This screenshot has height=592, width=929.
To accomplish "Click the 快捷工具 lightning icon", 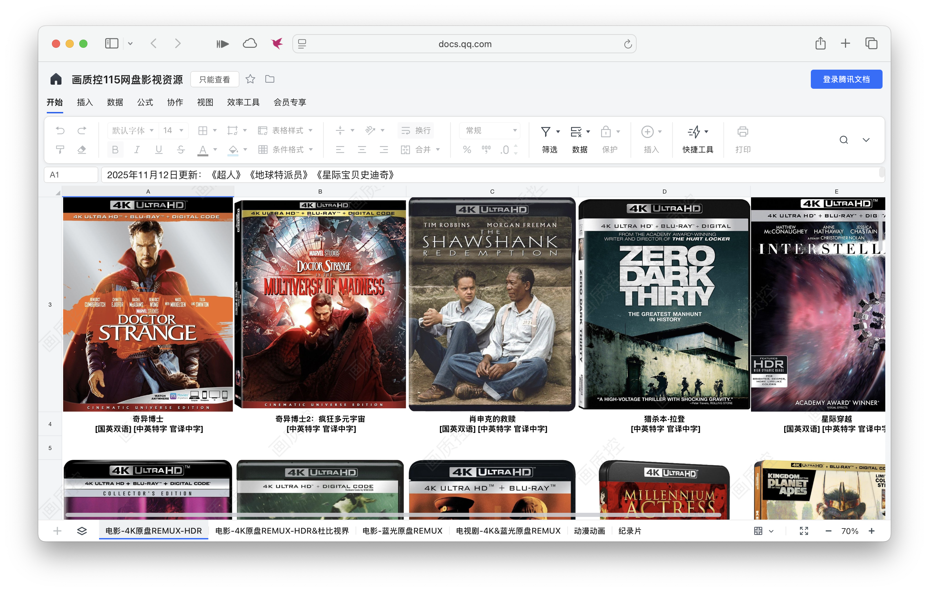I will click(694, 132).
